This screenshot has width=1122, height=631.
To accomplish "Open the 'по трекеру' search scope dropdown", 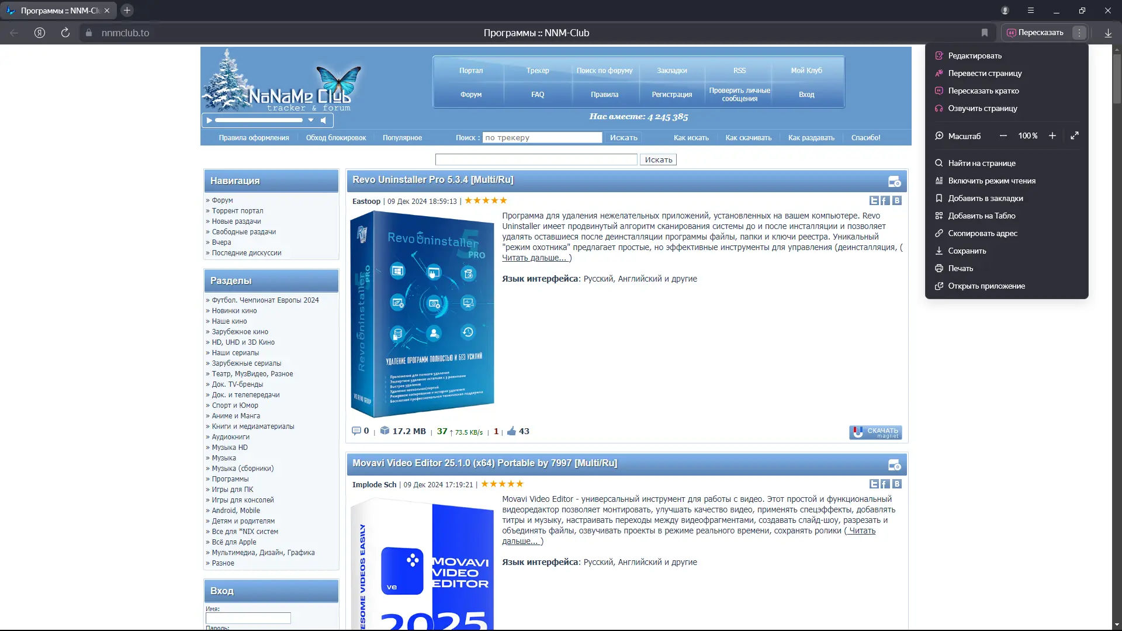I will pyautogui.click(x=541, y=138).
